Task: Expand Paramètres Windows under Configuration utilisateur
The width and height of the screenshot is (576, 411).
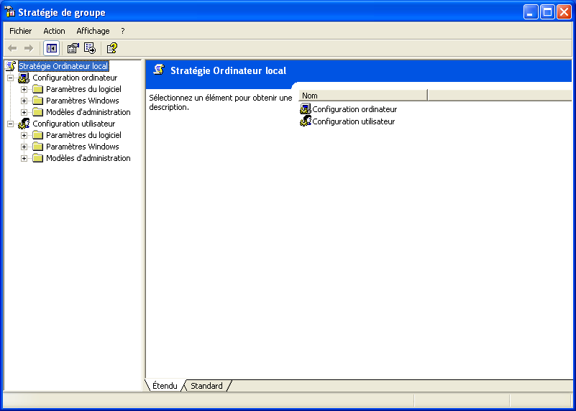Action: pyautogui.click(x=24, y=147)
